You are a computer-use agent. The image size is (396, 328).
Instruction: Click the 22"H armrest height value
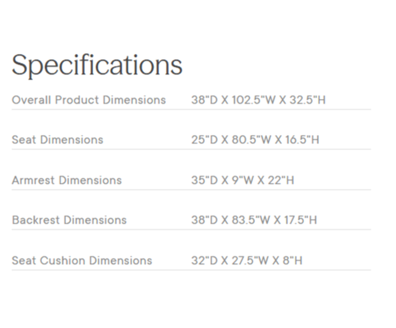(280, 180)
